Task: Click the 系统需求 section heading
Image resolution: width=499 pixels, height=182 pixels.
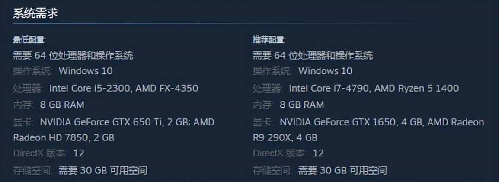Action: [x=35, y=13]
